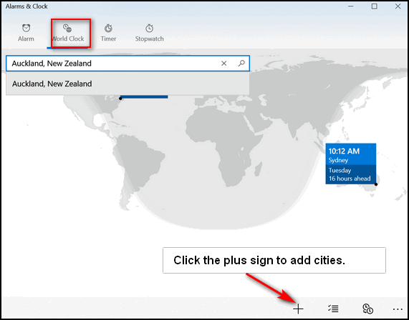409x320 pixels.
Task: Click the alarm clock icon
Action: pyautogui.click(x=26, y=28)
